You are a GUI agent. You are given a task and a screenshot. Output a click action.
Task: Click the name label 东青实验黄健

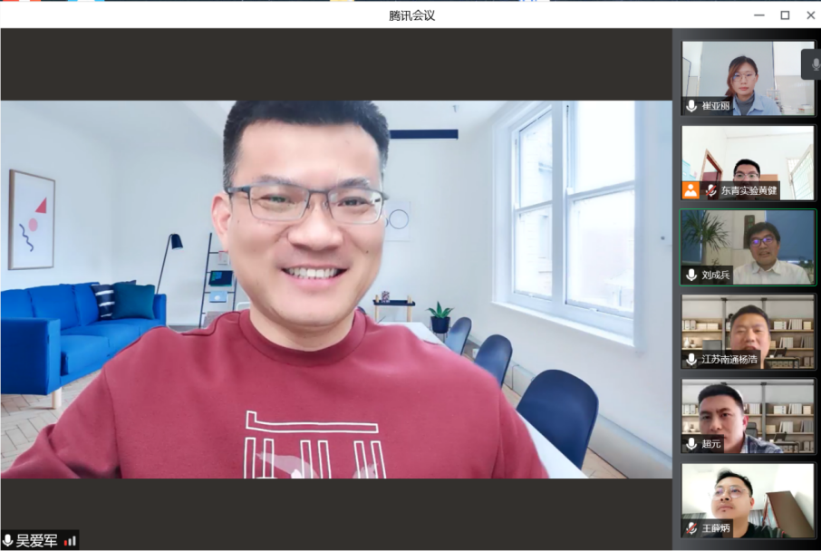click(749, 190)
